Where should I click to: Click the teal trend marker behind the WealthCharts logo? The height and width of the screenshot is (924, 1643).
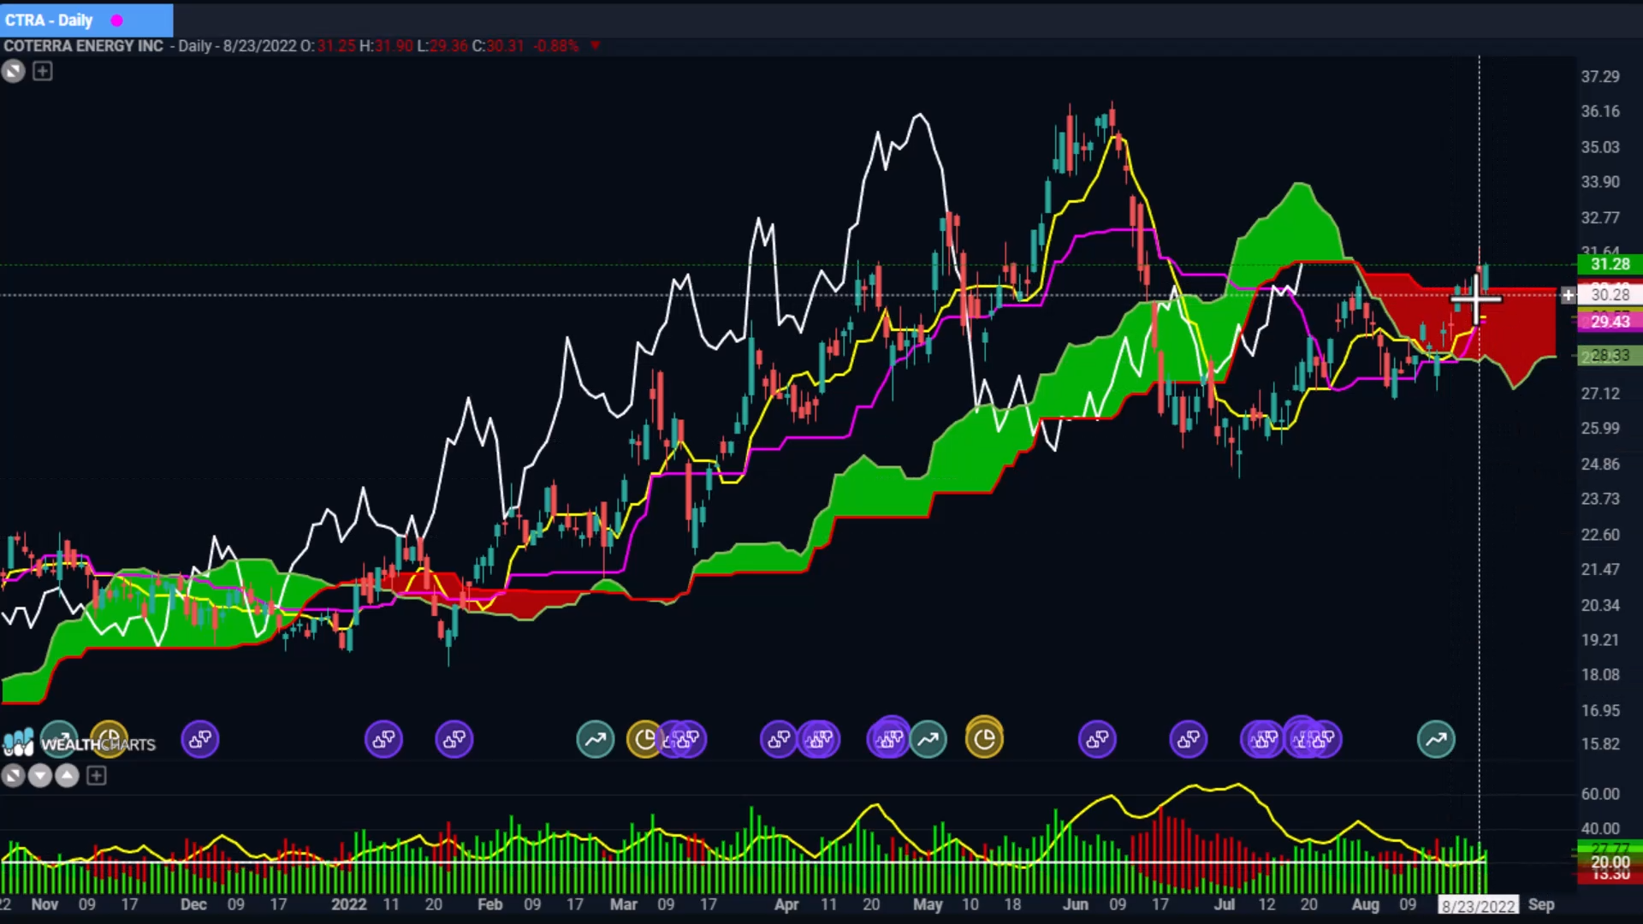(x=59, y=739)
